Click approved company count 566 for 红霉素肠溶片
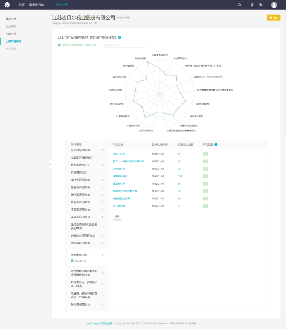This screenshot has width=286, height=329. pyautogui.click(x=180, y=176)
